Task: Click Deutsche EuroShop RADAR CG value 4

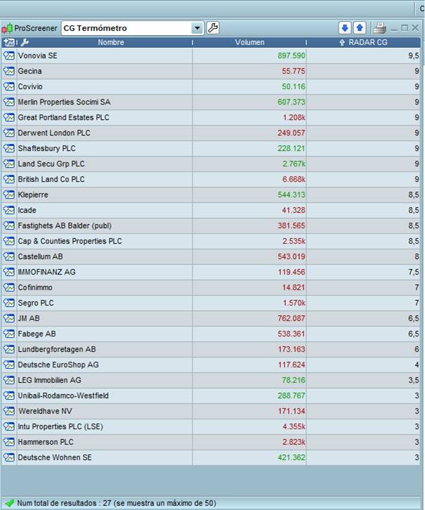Action: (417, 365)
